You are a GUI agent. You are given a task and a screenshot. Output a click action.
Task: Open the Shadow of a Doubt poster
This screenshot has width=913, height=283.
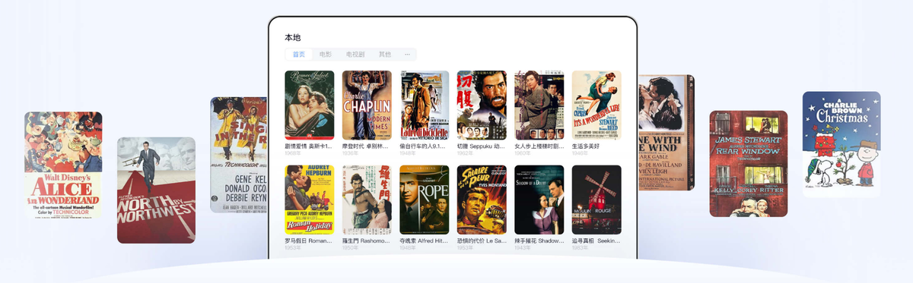[539, 200]
